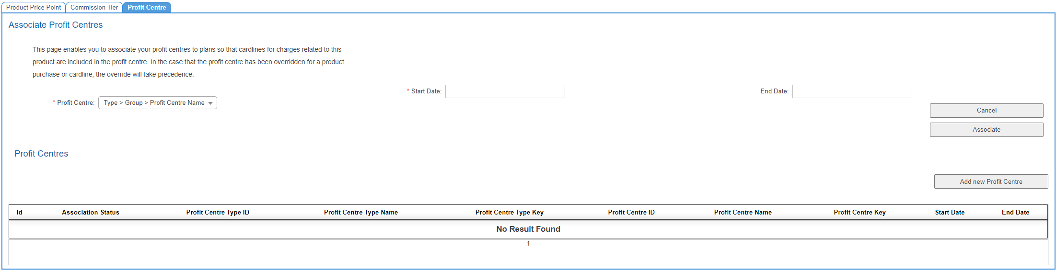This screenshot has height=271, width=1056.
Task: Focus the End Date input field
Action: coord(852,91)
